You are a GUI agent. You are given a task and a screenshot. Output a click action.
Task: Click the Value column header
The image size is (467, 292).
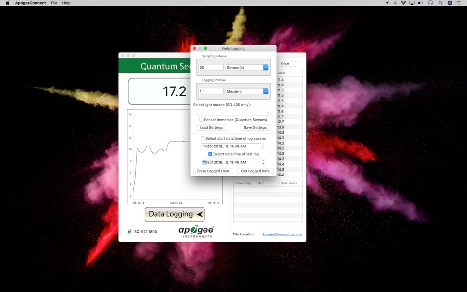pyautogui.click(x=282, y=73)
